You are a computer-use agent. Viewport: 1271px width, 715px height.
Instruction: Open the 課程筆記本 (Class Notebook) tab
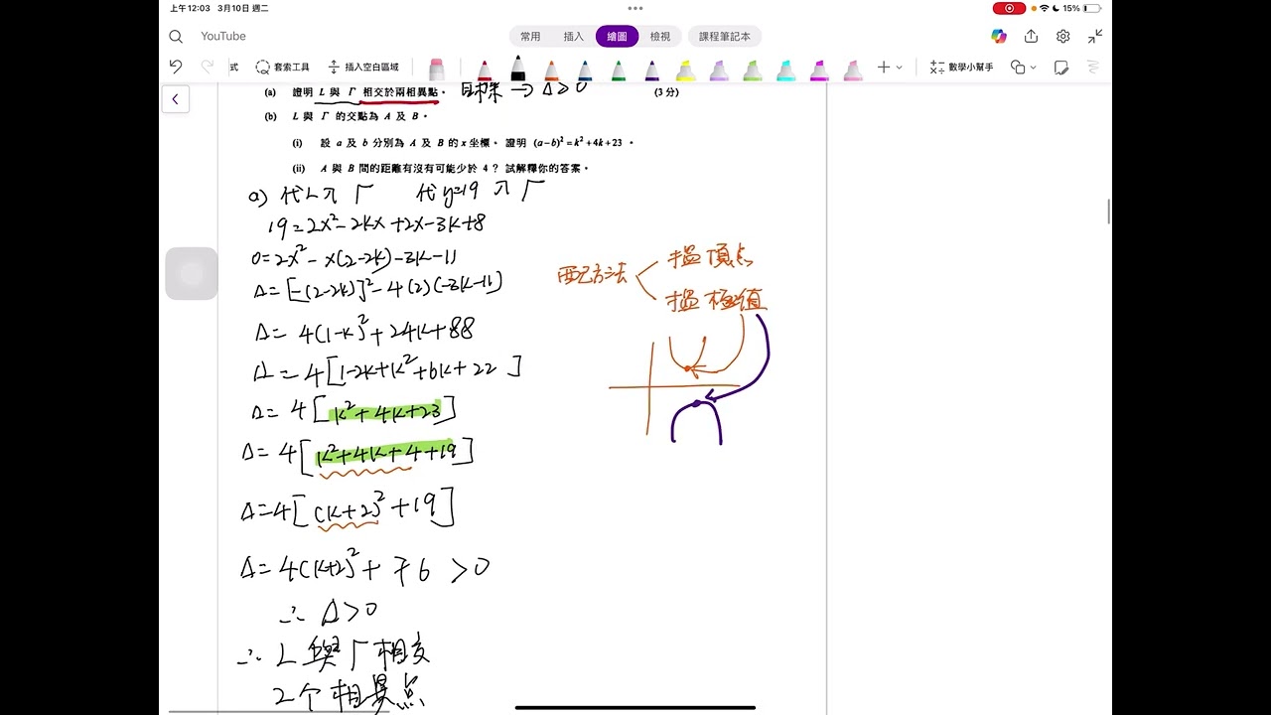[724, 37]
